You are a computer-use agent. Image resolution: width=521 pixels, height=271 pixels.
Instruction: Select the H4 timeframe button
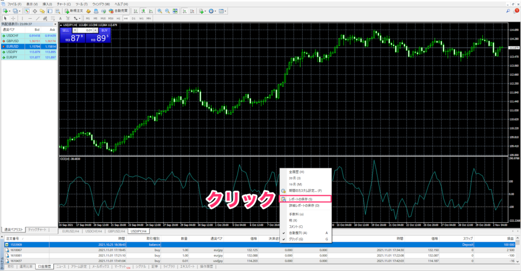126,18
